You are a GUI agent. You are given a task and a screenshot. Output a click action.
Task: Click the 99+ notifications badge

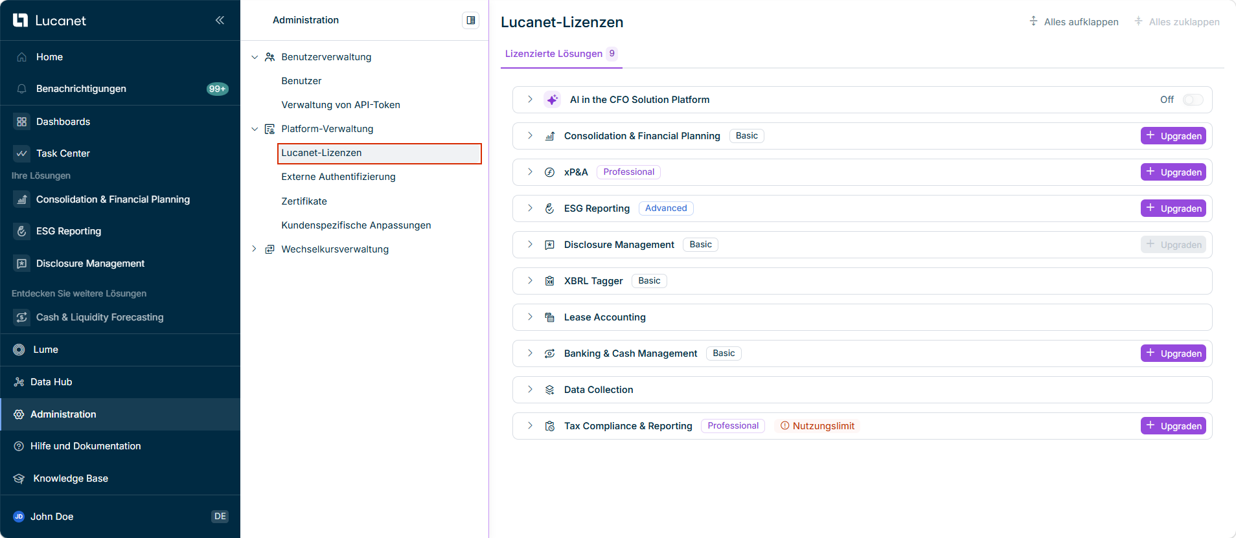coord(218,89)
